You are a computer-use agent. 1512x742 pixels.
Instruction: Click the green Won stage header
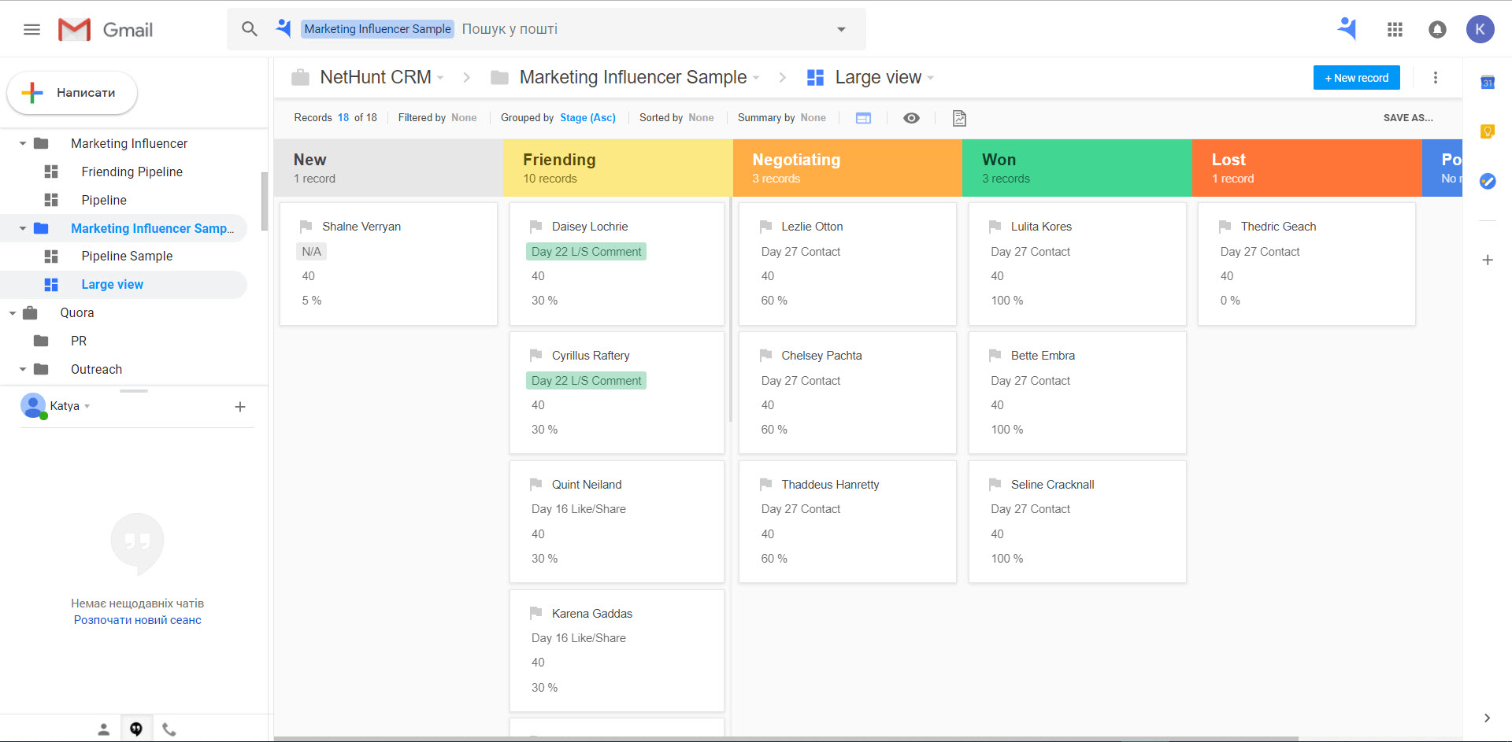click(1077, 168)
